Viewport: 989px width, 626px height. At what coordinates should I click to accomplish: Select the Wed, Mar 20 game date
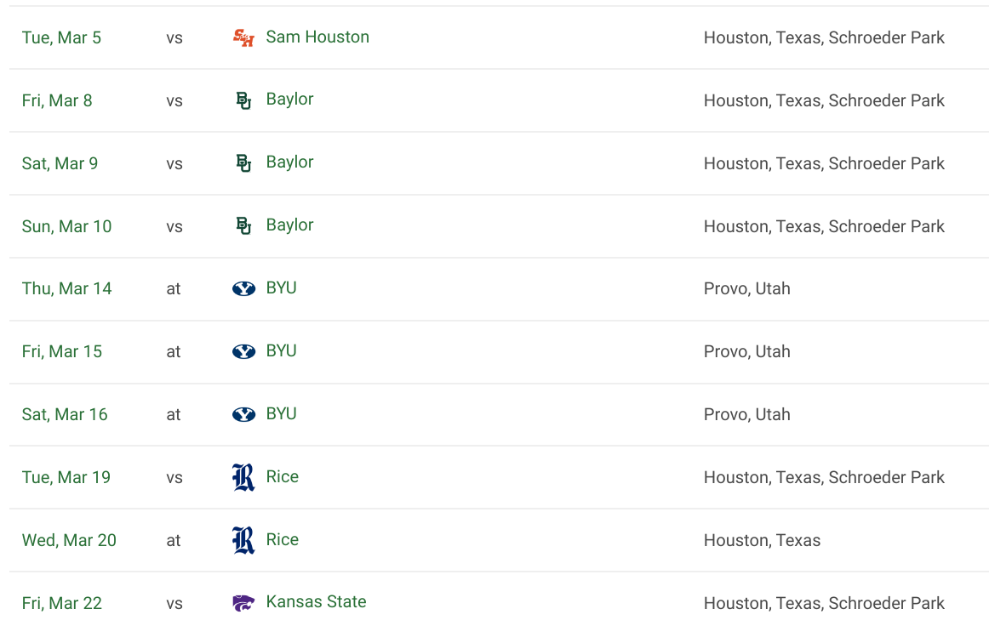coord(69,540)
